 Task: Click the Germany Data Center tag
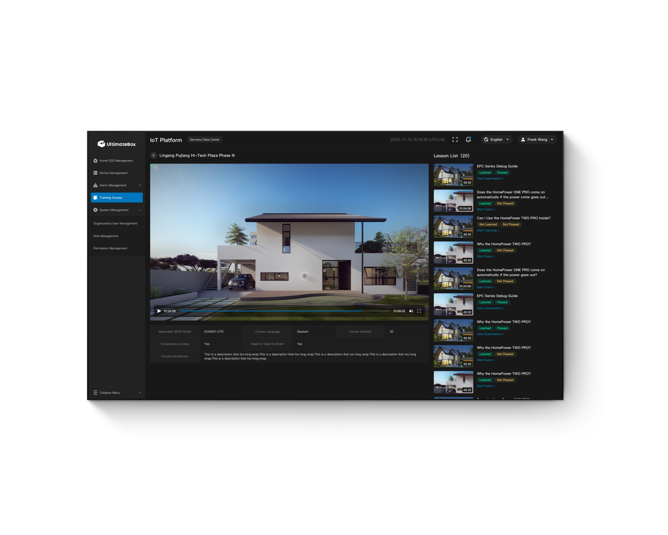coord(205,140)
